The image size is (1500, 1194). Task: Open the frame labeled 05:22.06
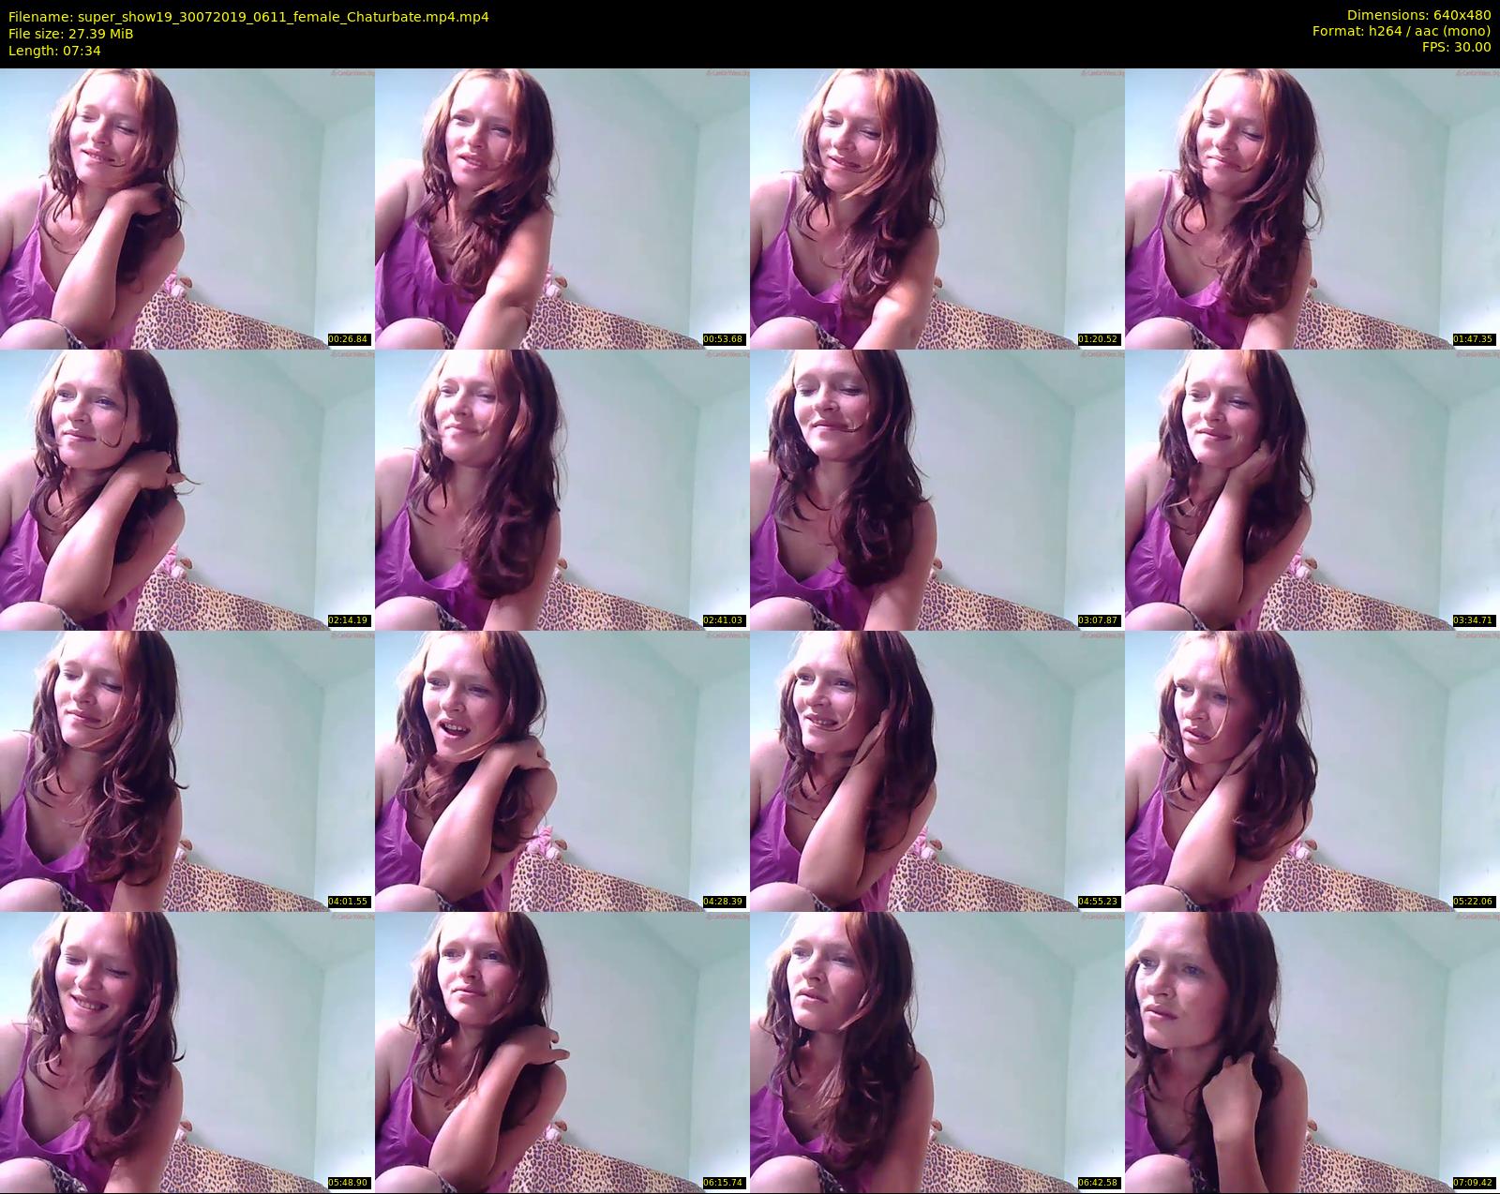(x=1312, y=770)
